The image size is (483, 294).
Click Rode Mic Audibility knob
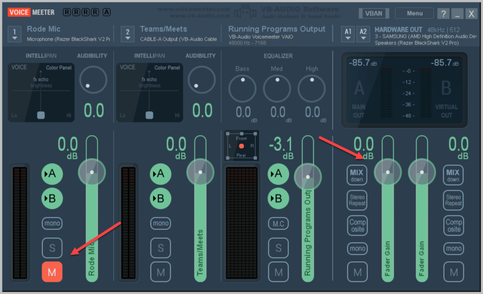(x=93, y=80)
